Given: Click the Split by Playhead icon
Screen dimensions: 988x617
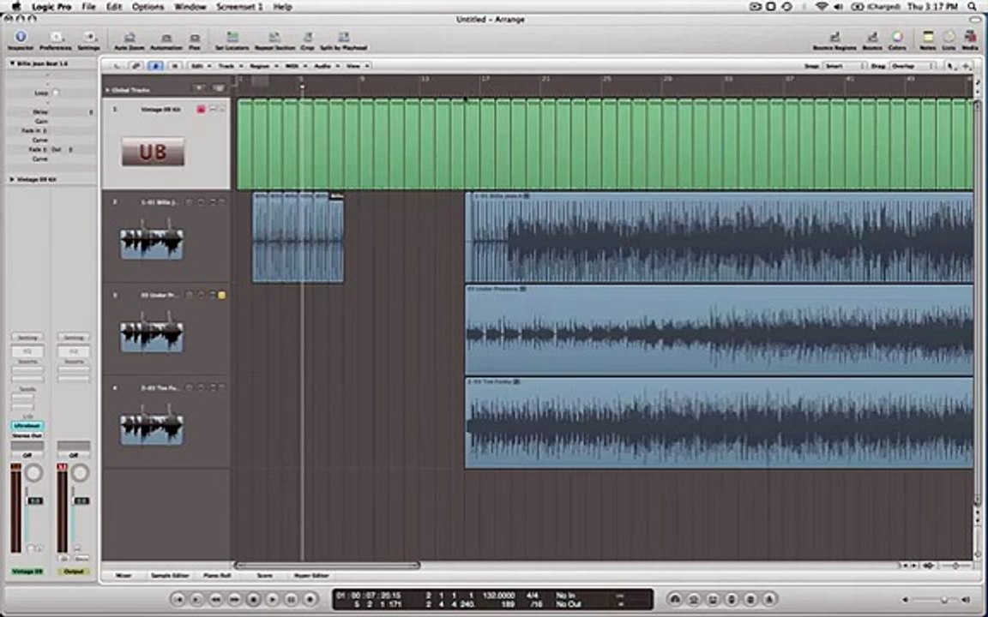Looking at the screenshot, I should point(343,38).
